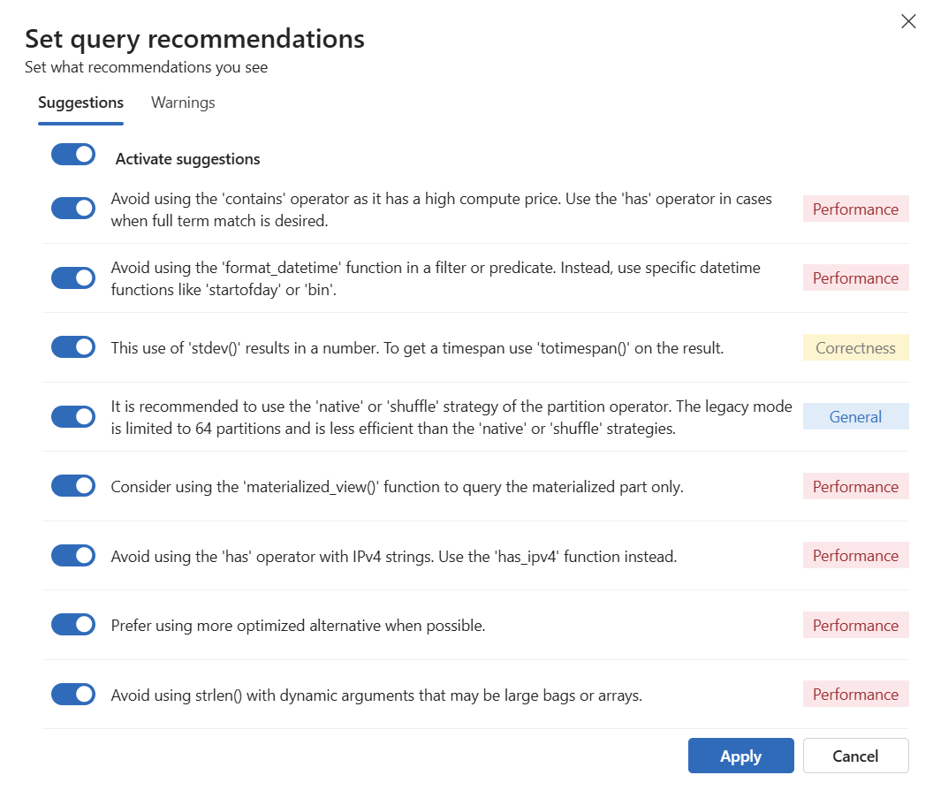933x798 pixels.
Task: Click the Apply button
Action: [740, 756]
